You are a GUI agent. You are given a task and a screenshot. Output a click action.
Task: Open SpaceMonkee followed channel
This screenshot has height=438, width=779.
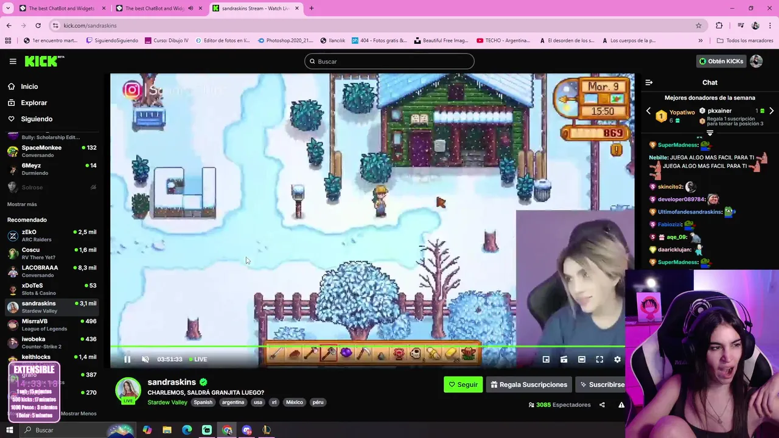(x=52, y=151)
